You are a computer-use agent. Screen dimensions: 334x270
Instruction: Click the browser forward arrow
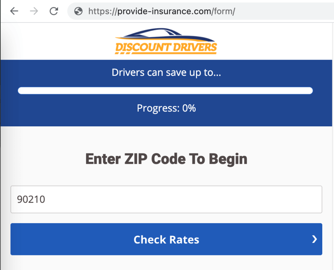[x=34, y=11]
